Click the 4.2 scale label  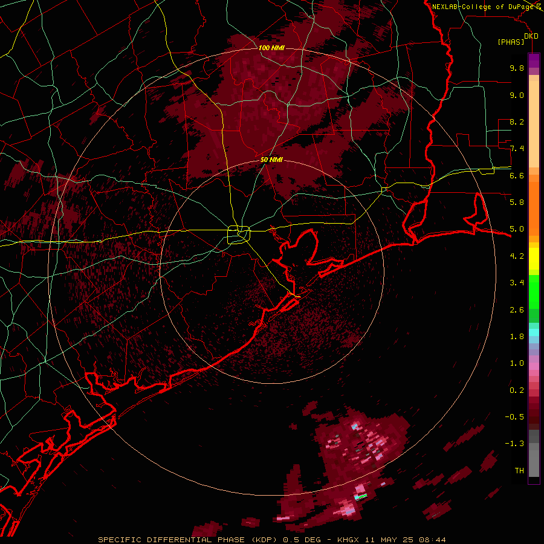[x=517, y=256]
